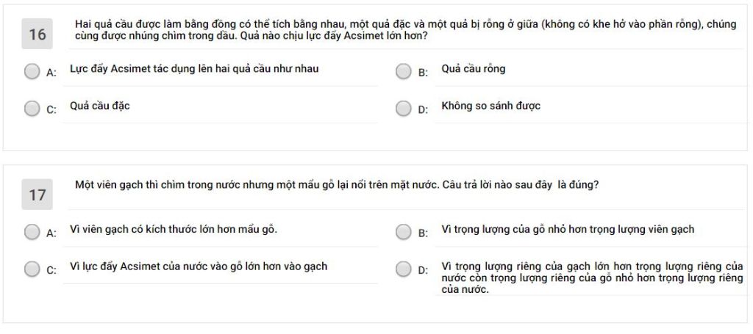This screenshot has width=753, height=334.
Task: Select radio button A for question 16
Action: [x=32, y=72]
